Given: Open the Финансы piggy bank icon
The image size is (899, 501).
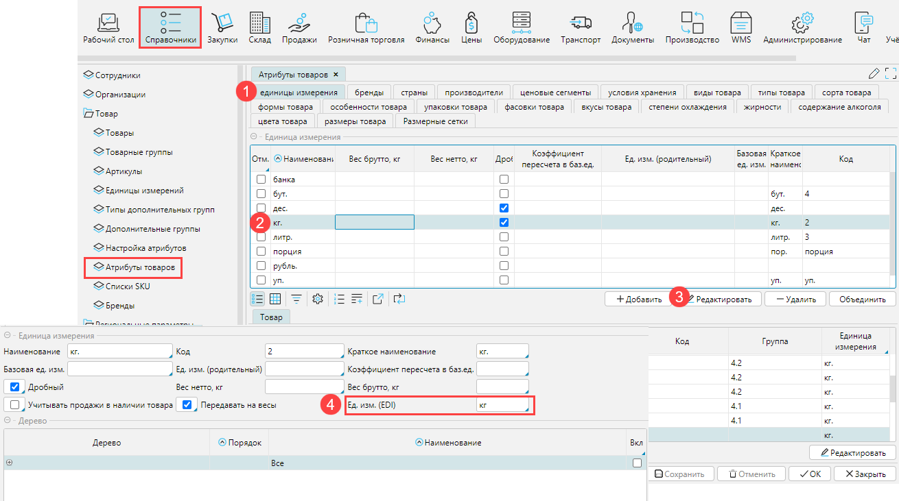Looking at the screenshot, I should (432, 27).
